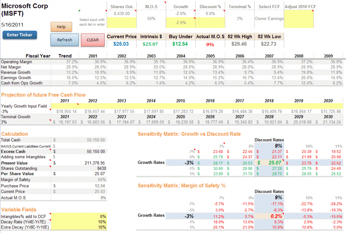Click the Operating Margin 2003 value 39.1%
This screenshot has width=346, height=233.
click(x=159, y=62)
